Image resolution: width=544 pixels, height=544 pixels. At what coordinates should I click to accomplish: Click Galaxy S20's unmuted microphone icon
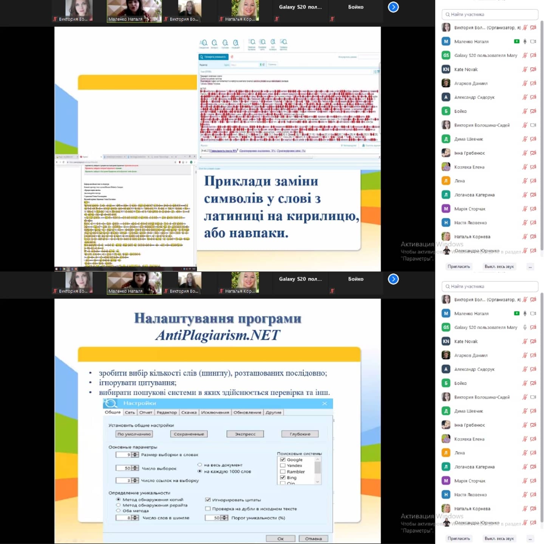(525, 327)
